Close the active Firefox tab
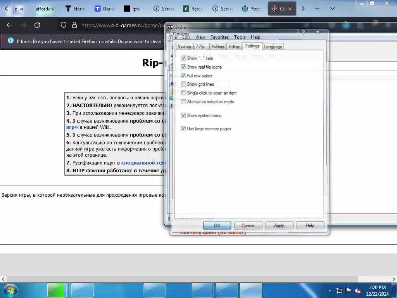 290,9
